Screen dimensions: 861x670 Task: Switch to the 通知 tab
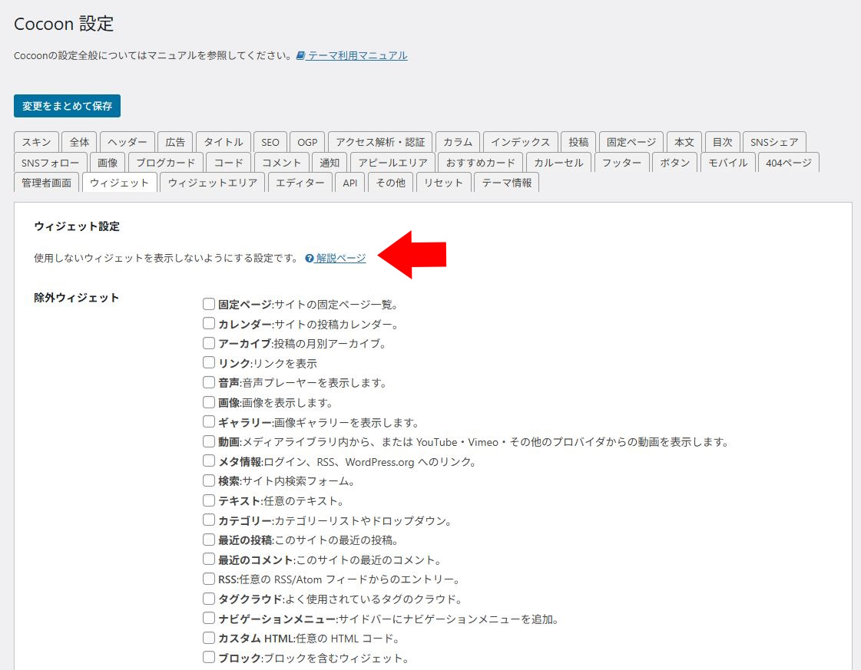tap(329, 163)
